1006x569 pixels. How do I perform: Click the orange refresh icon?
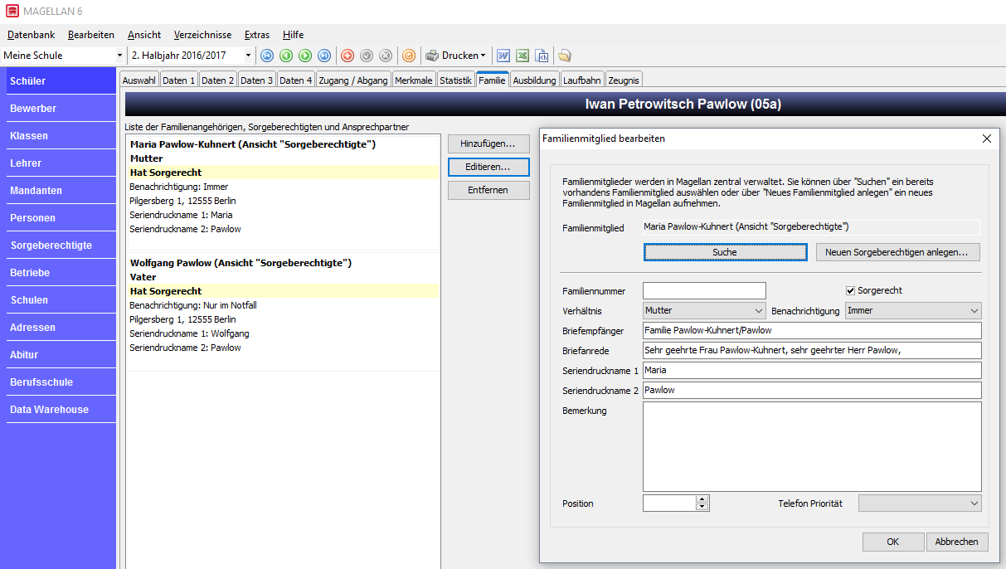[409, 56]
